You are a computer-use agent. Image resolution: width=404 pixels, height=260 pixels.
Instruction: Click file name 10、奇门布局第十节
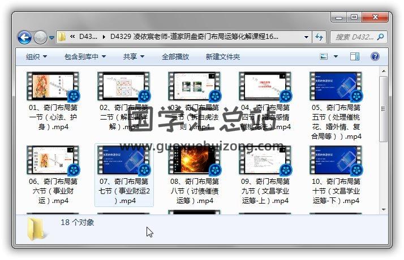(336, 191)
